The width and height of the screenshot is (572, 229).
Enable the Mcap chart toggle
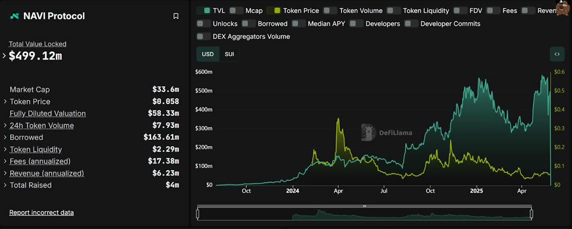point(237,10)
